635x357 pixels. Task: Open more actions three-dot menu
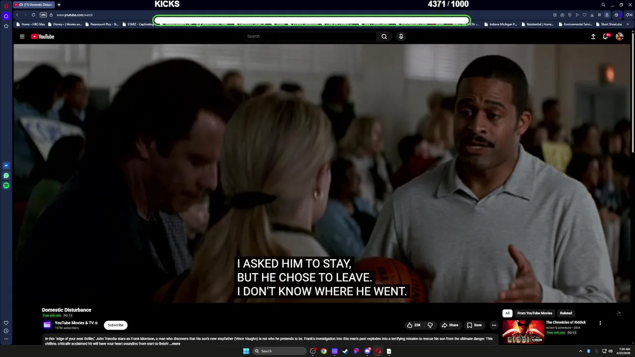pyautogui.click(x=494, y=325)
